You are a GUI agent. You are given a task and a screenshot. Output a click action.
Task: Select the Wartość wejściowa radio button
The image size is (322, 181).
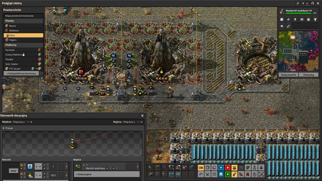click(84, 168)
